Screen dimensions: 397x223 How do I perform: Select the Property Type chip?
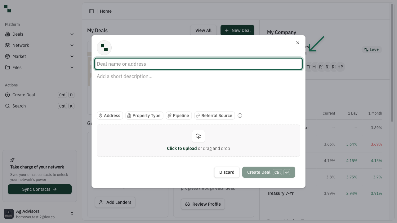[144, 116]
